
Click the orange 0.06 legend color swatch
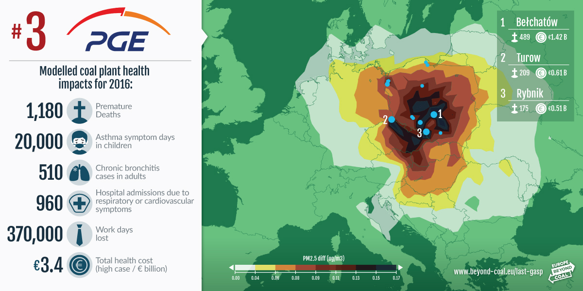tap(285, 268)
